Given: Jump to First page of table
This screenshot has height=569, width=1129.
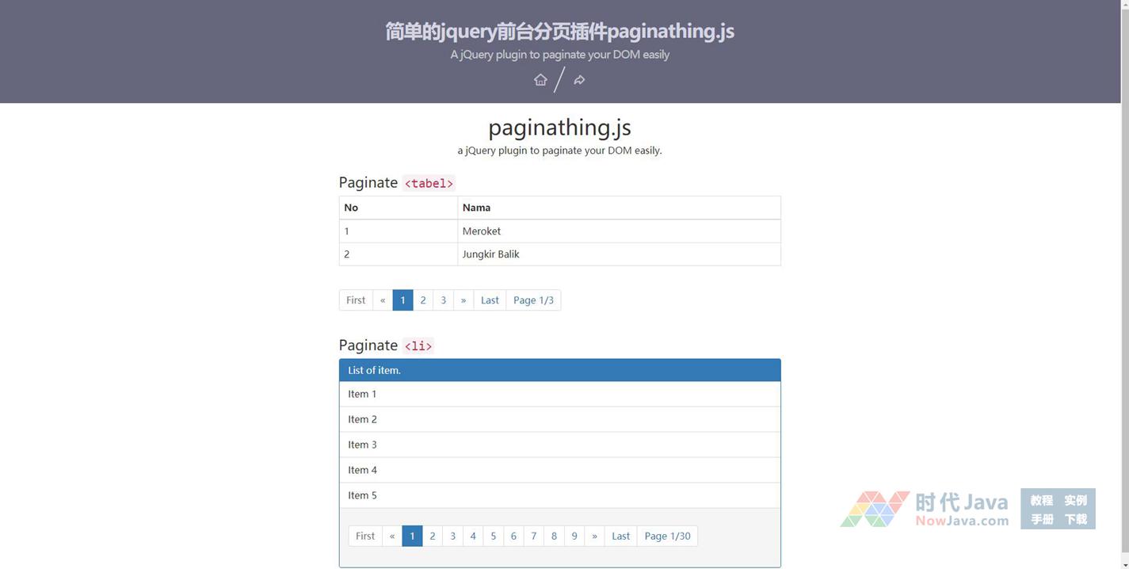Looking at the screenshot, I should click(x=356, y=300).
